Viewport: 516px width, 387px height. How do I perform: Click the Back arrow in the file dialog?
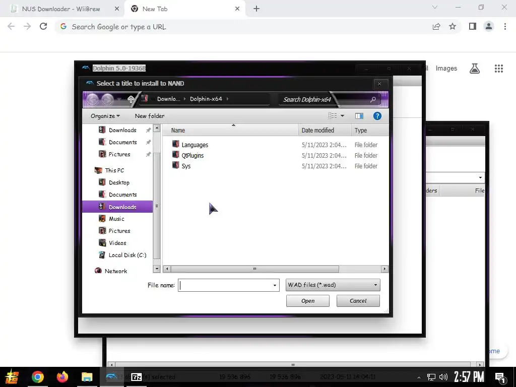(93, 99)
